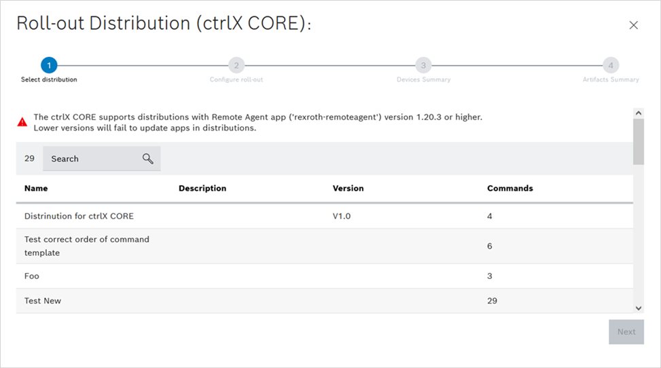
Task: Click the search magnifier icon
Action: pyautogui.click(x=148, y=158)
